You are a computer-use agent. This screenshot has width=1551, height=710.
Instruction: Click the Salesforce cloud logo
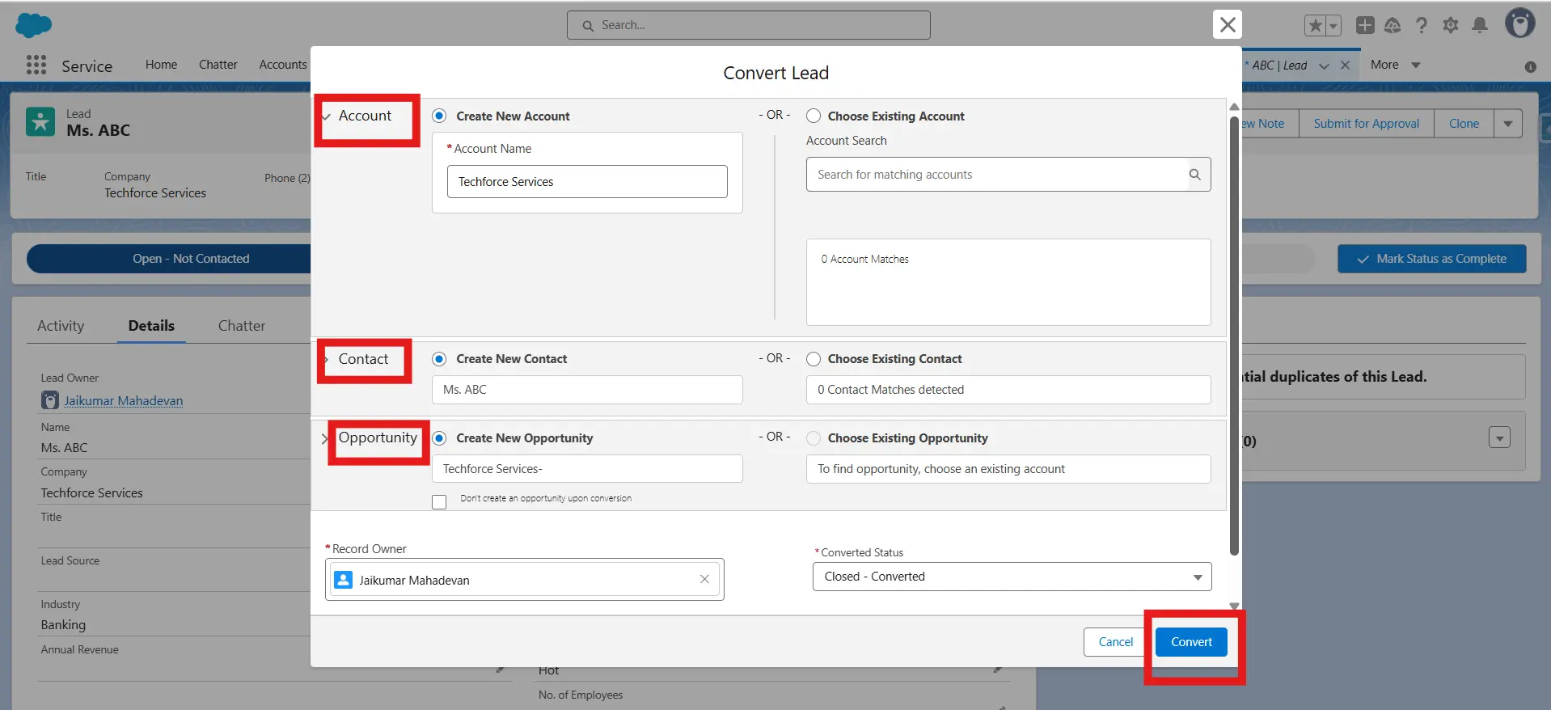click(33, 25)
